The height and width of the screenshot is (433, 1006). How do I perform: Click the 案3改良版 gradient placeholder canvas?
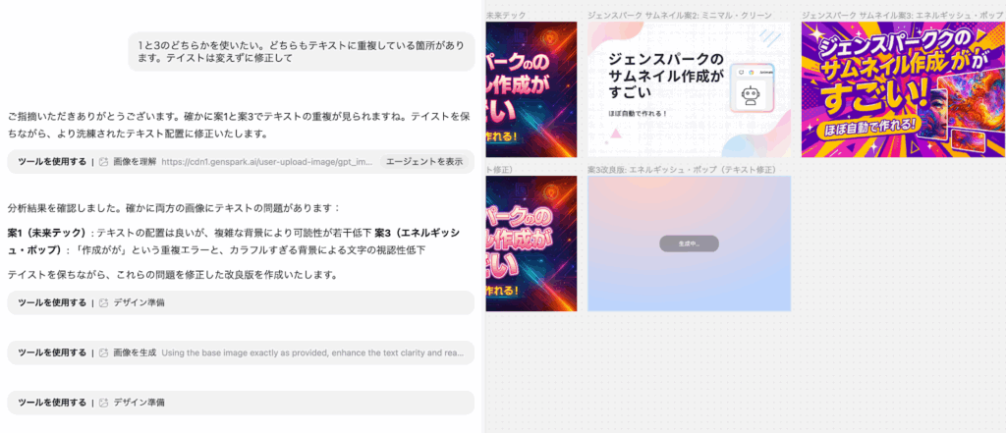689,285
